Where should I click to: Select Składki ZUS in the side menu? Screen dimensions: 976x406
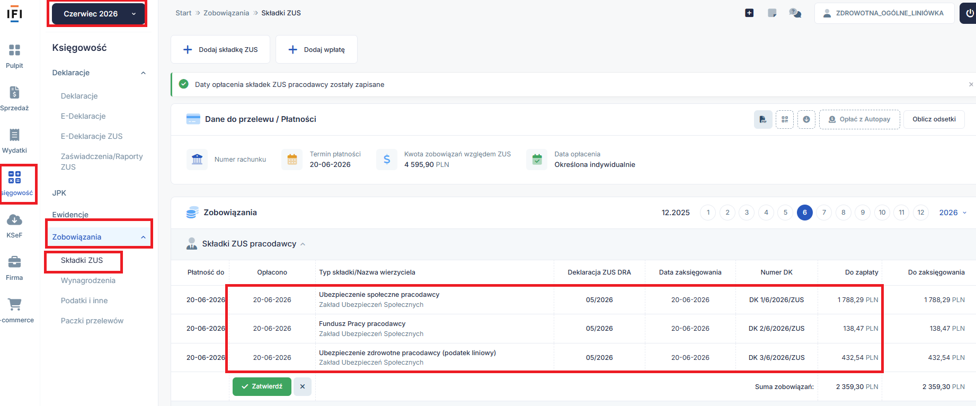82,260
